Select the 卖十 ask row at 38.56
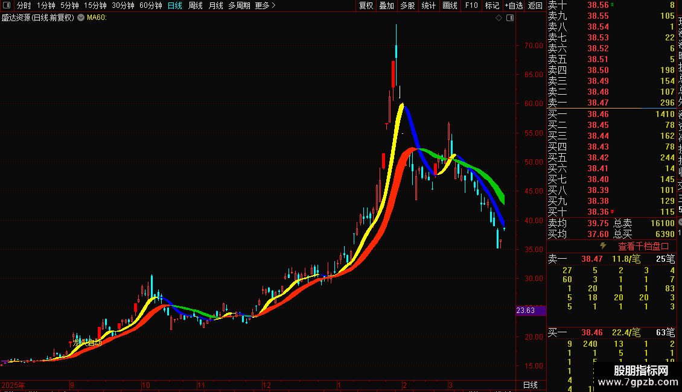The width and height of the screenshot is (682, 392). tap(611, 5)
